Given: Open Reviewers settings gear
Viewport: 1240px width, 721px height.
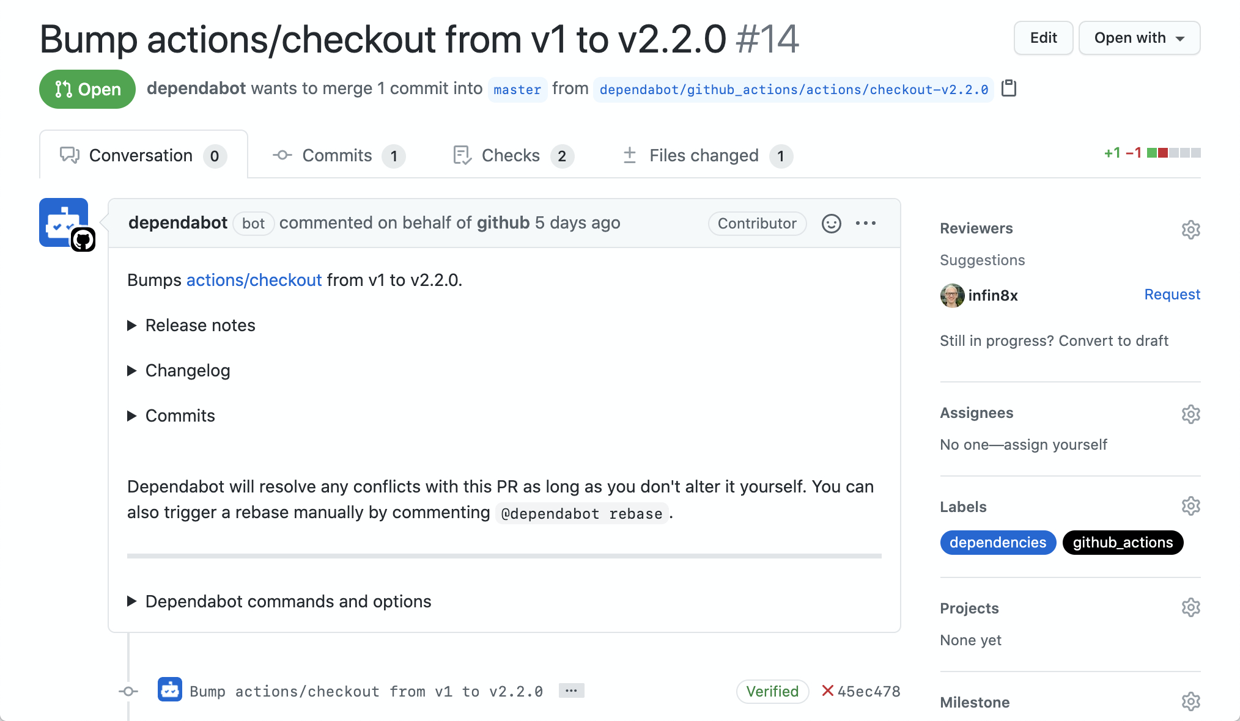Looking at the screenshot, I should click(x=1190, y=230).
